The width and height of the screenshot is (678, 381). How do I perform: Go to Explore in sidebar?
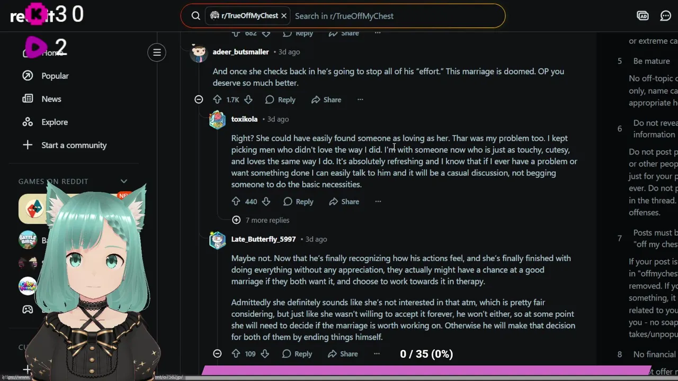click(x=55, y=122)
